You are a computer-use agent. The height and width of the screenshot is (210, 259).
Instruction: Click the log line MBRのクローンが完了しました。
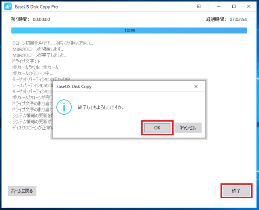pyautogui.click(x=40, y=55)
